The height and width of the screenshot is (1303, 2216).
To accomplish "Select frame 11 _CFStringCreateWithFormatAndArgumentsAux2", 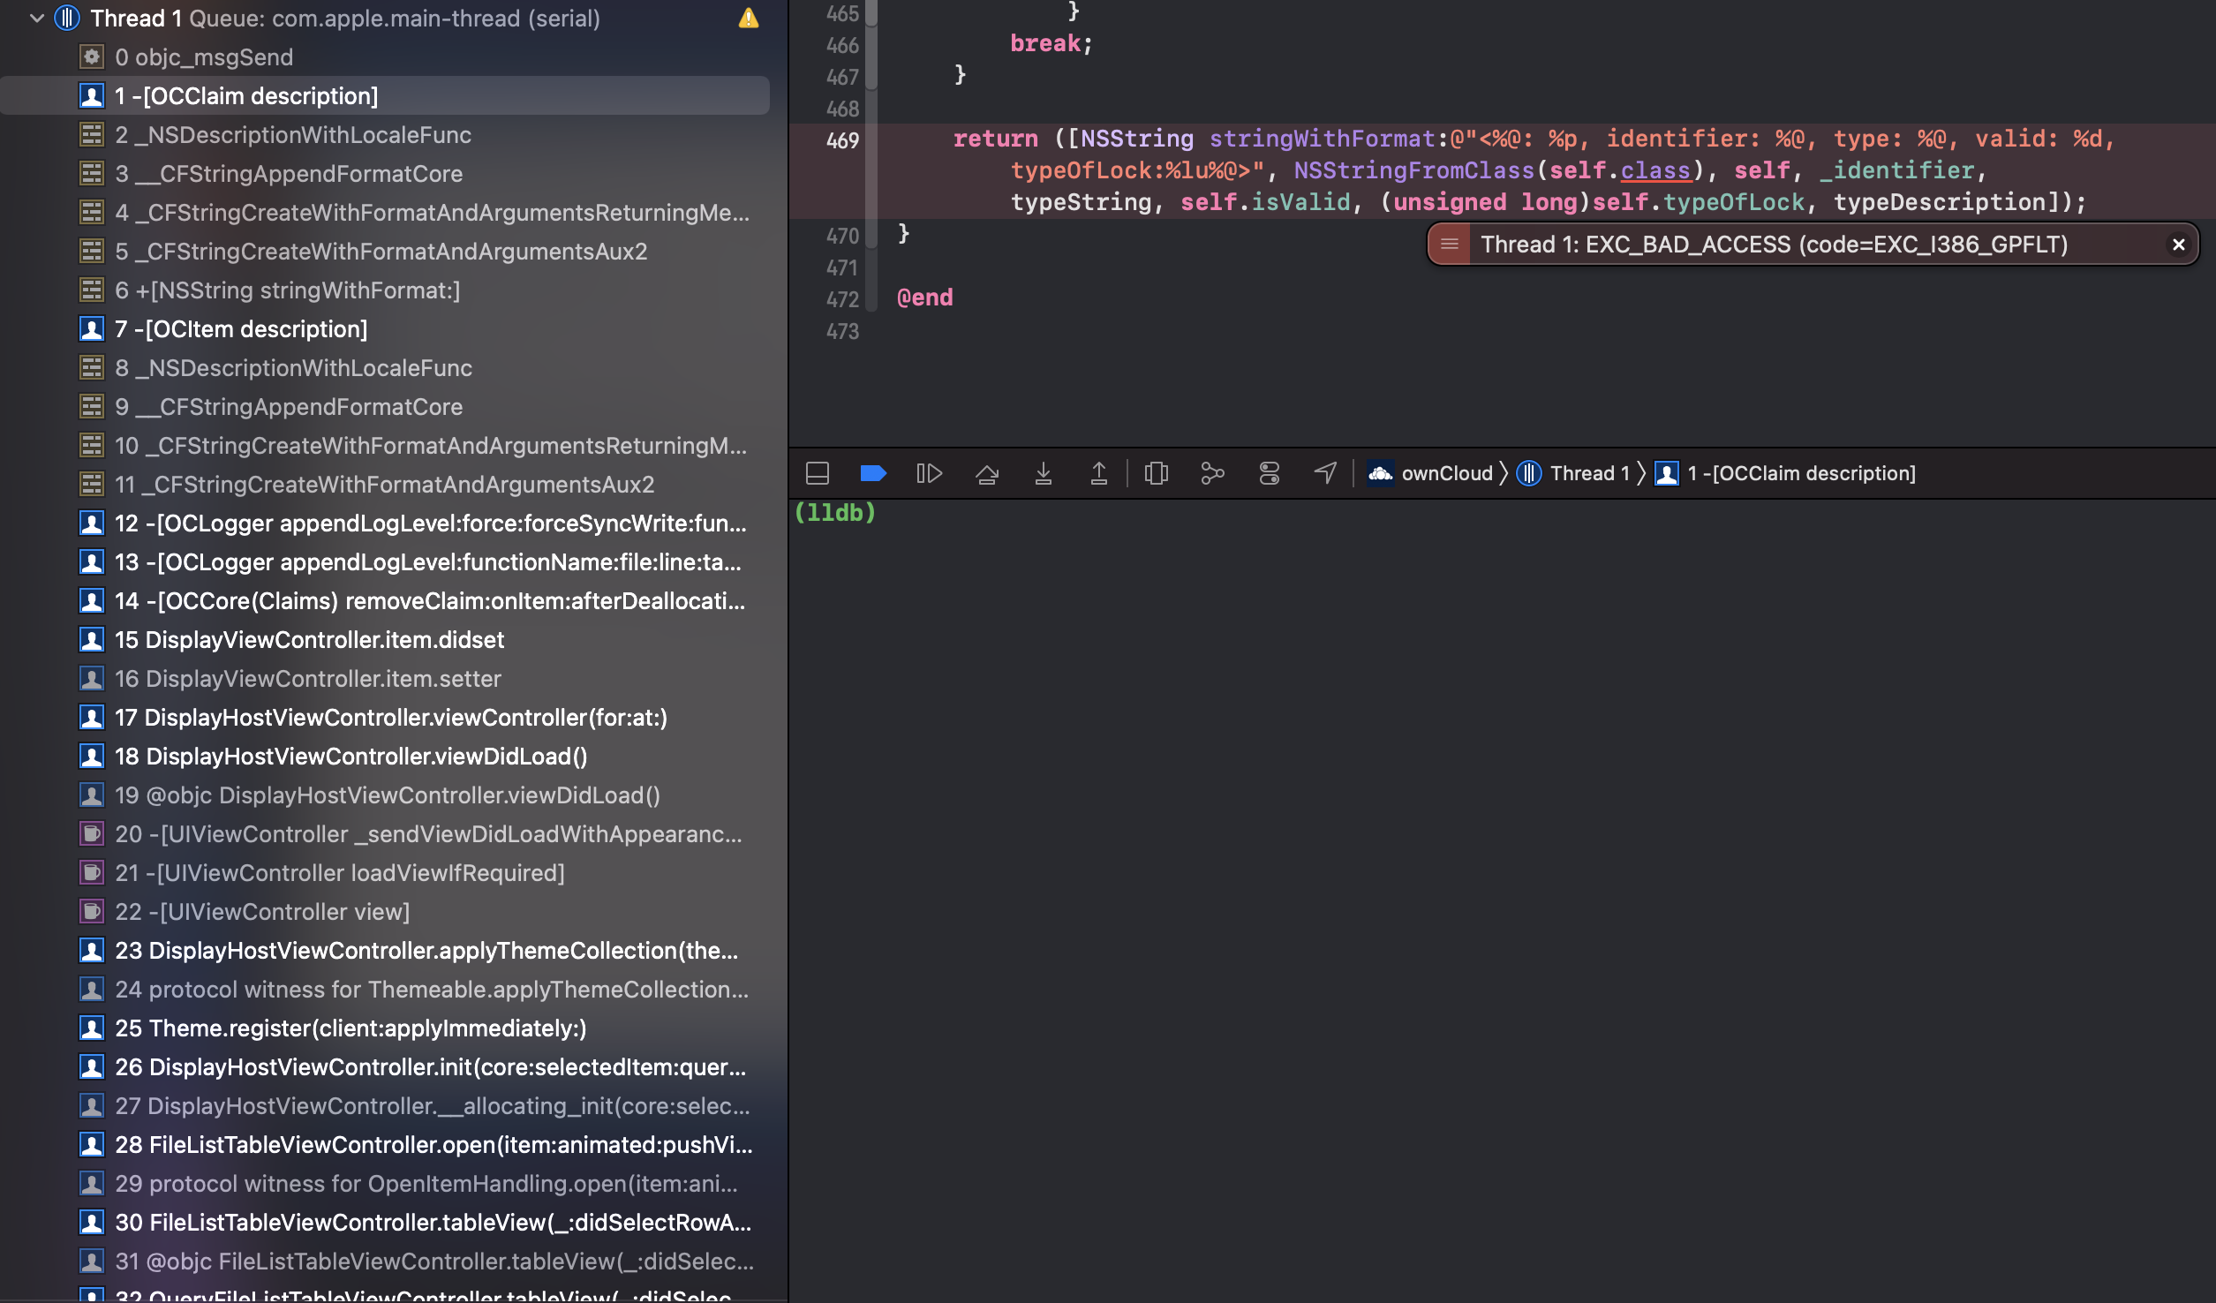I will (x=385, y=485).
